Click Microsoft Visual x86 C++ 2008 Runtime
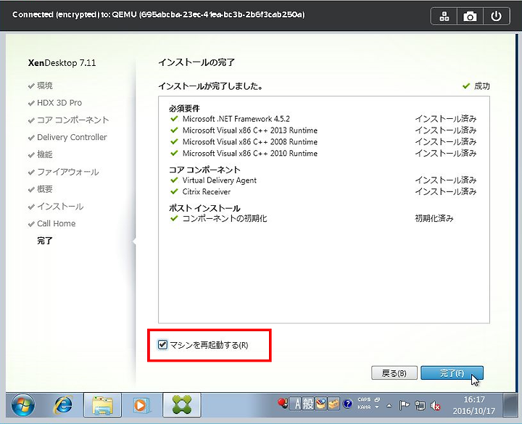The image size is (522, 424). [249, 142]
